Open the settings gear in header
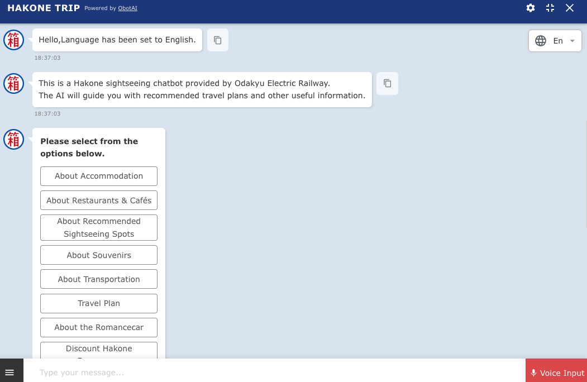The width and height of the screenshot is (587, 382). pyautogui.click(x=531, y=8)
